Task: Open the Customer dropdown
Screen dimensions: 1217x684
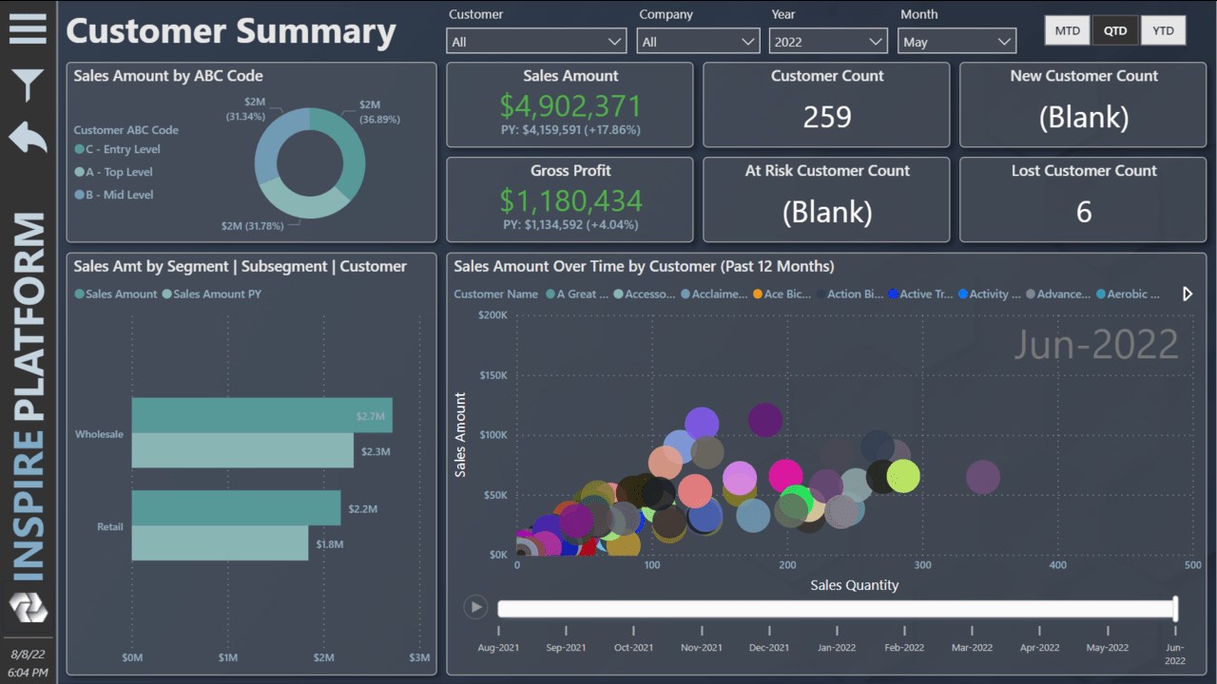Action: point(536,42)
